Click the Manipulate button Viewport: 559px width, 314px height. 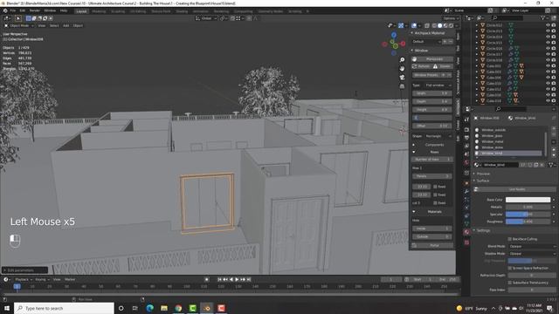tap(432, 59)
